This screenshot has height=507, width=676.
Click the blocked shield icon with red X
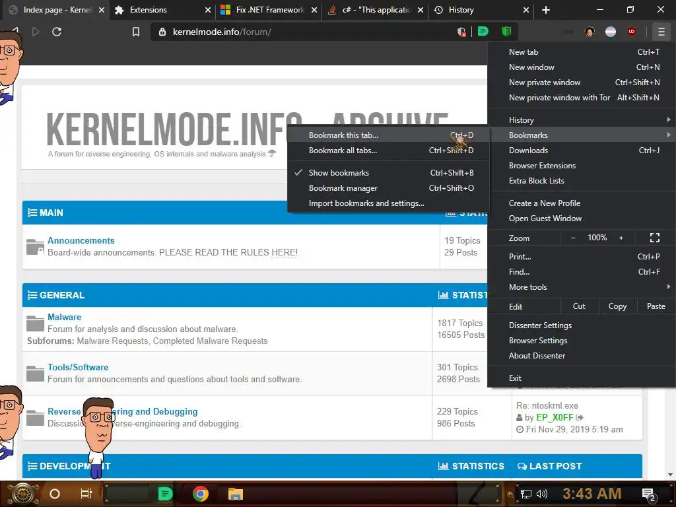point(461,32)
